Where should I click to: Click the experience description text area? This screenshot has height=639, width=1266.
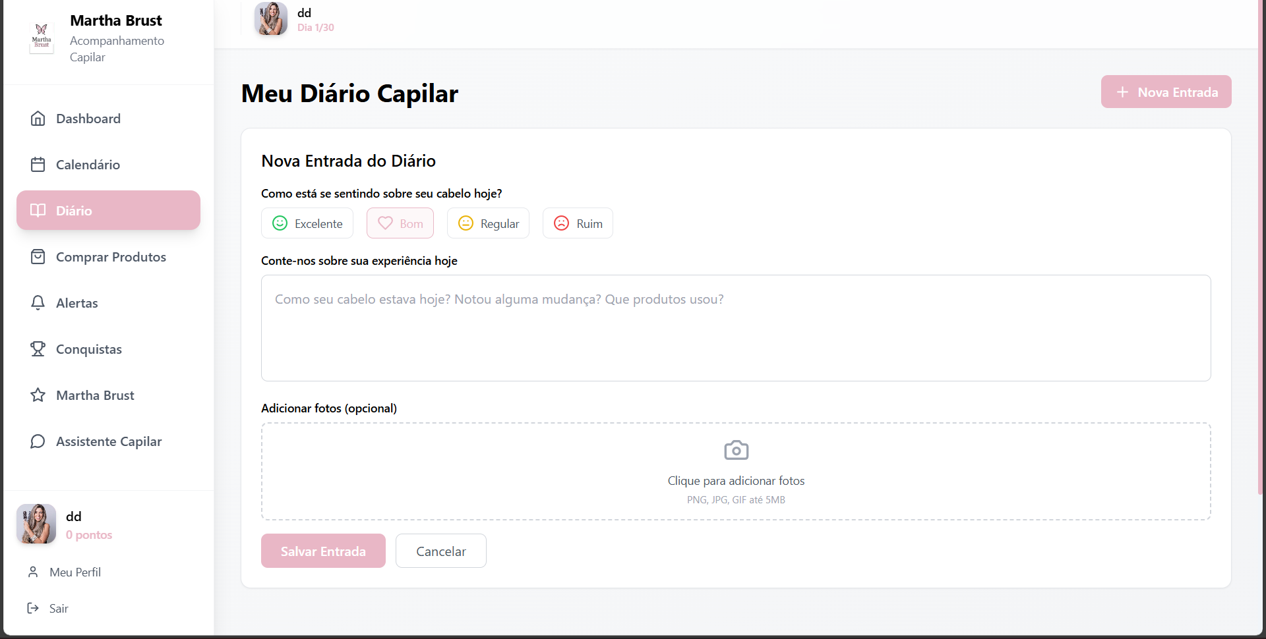point(736,328)
